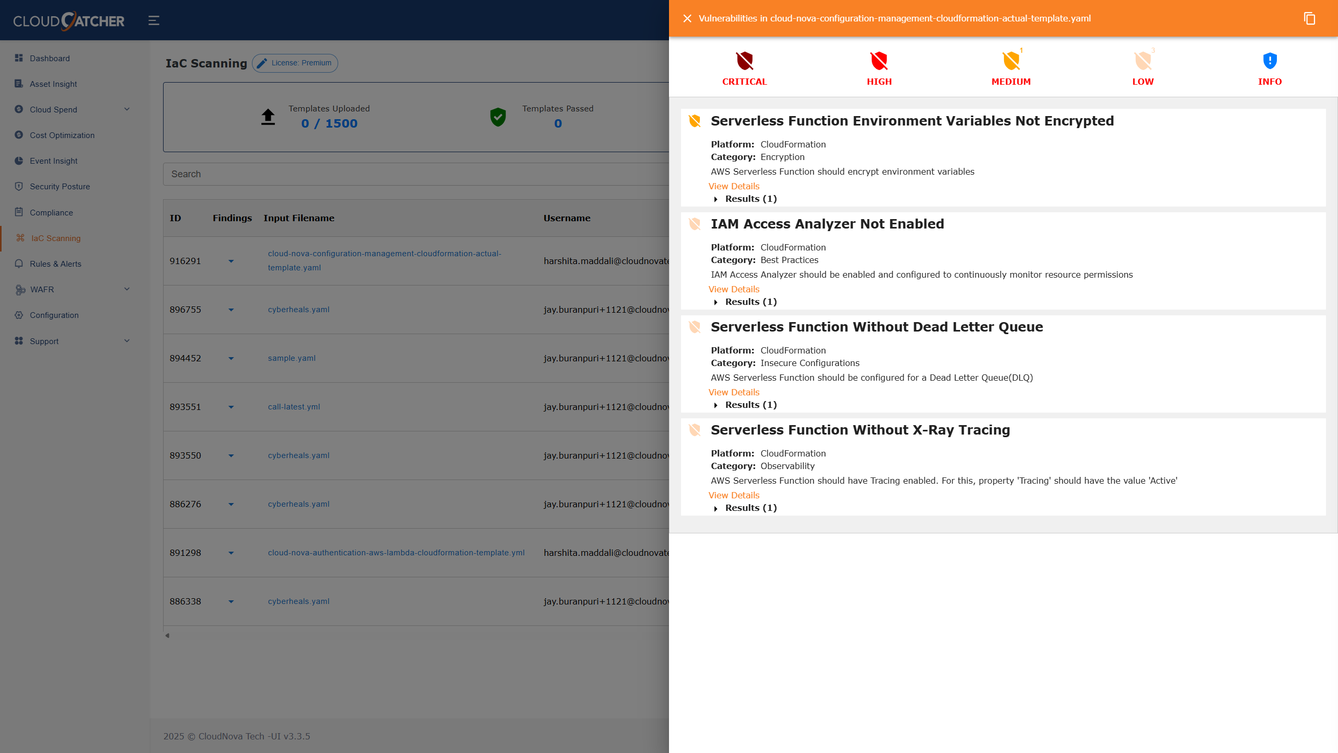The image size is (1338, 753).
Task: Close the vulnerabilities panel with X icon
Action: tap(687, 18)
